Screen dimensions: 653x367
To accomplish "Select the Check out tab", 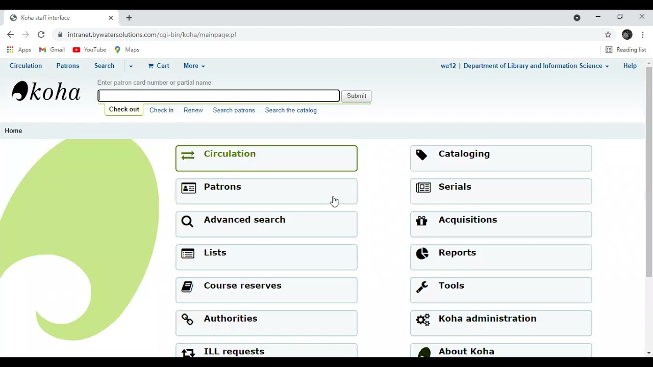I will tap(124, 110).
